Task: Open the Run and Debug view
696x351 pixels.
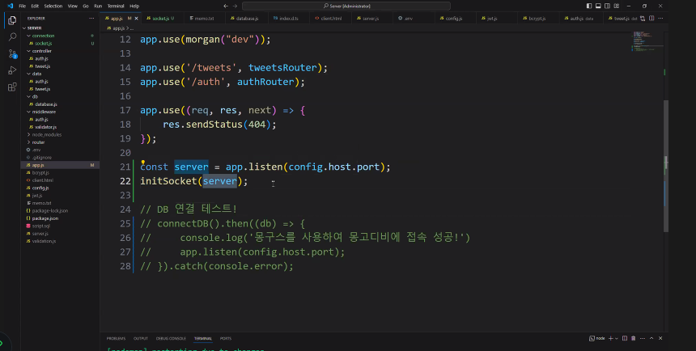Action: tap(12, 70)
